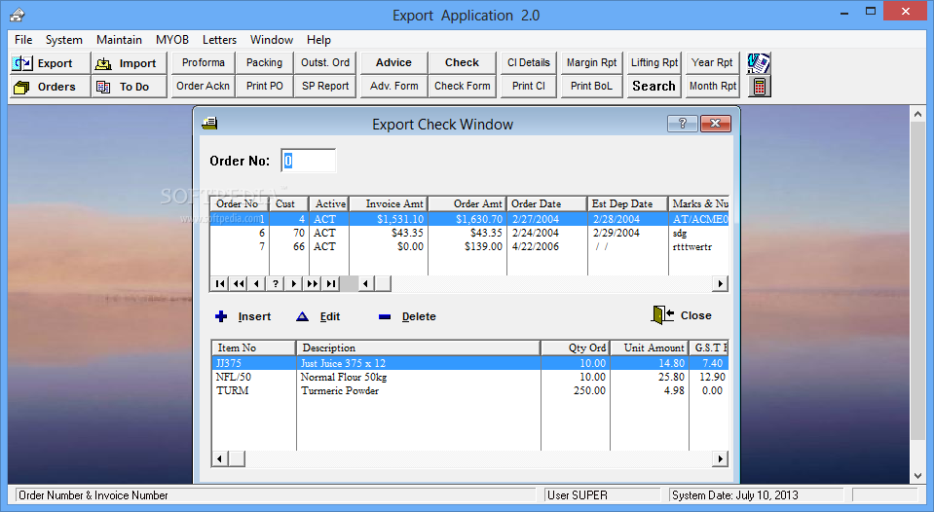This screenshot has height=512, width=934.
Task: Click the Description column header
Action: [x=418, y=347]
